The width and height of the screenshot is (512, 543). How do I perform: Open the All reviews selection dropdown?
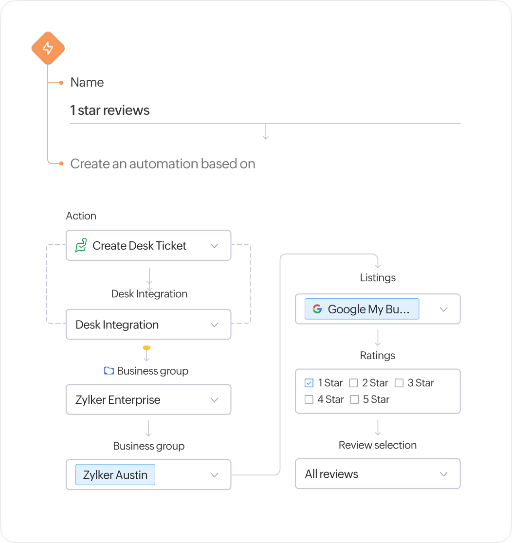[443, 474]
